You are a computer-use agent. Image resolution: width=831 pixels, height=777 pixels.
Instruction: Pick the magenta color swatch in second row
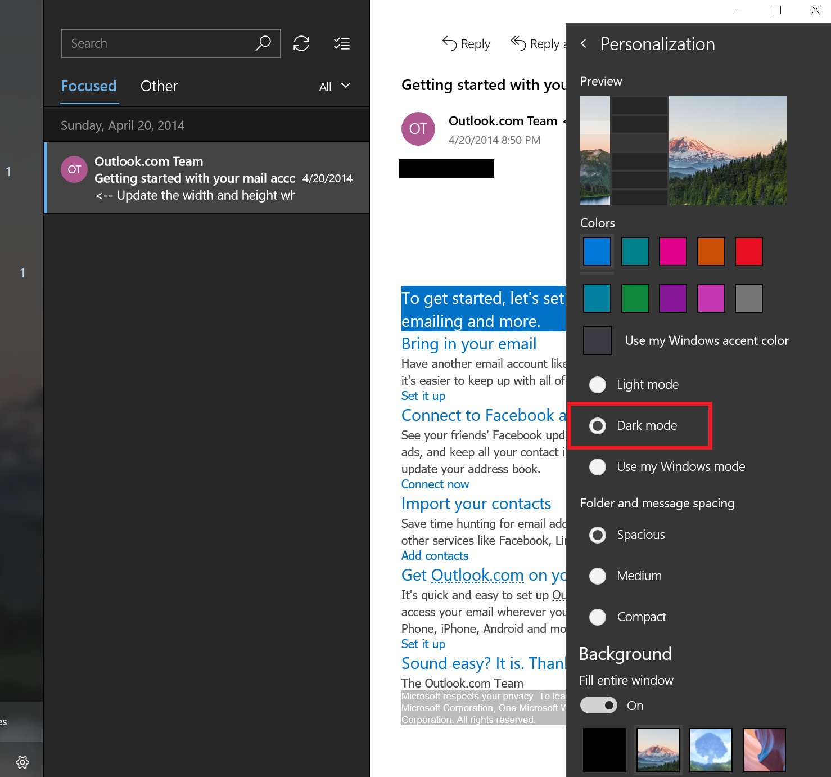711,298
